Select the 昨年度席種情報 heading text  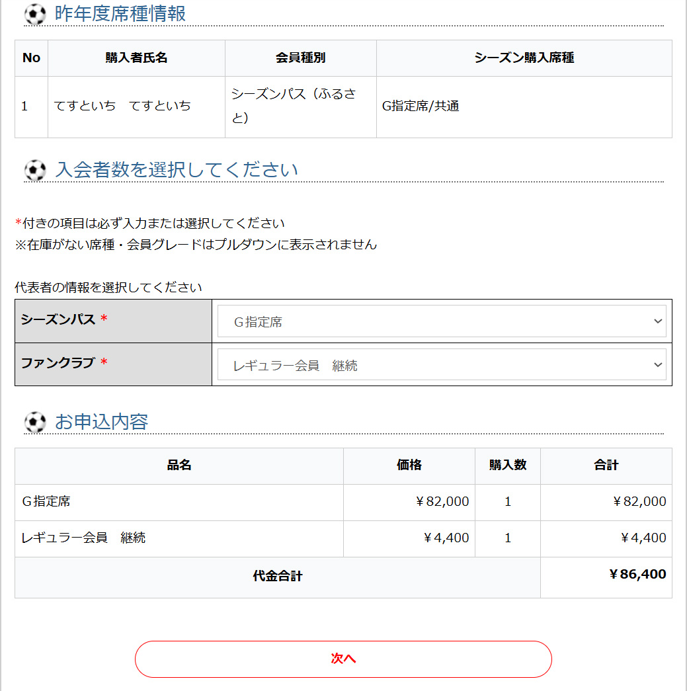coord(120,14)
